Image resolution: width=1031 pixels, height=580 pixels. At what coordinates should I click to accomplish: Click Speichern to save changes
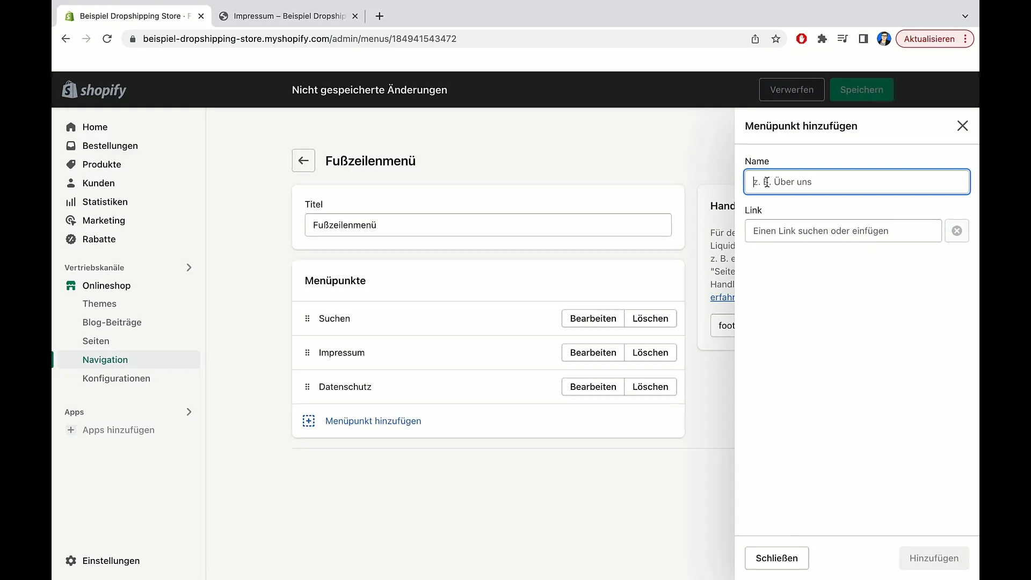pos(862,89)
